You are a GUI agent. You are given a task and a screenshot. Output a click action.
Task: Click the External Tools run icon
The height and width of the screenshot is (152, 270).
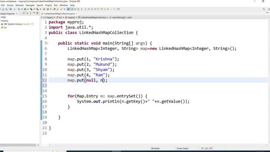[37, 9]
